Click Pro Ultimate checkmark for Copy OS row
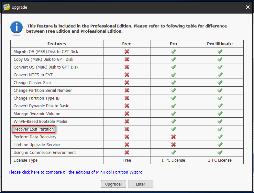Viewport: 254px width, 193px height. click(220, 59)
